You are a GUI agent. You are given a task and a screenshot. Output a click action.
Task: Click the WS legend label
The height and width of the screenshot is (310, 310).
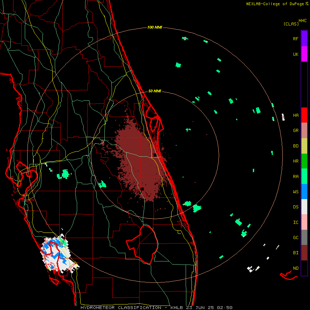tap(296, 192)
